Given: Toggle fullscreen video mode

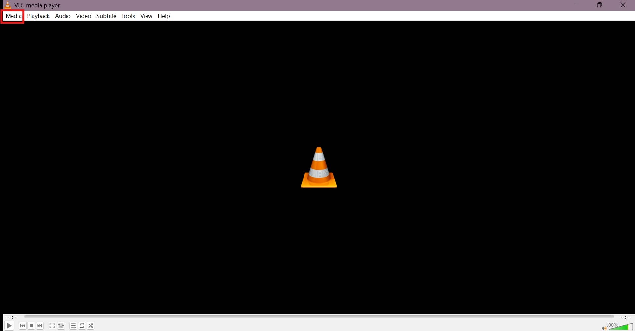Looking at the screenshot, I should (52, 326).
